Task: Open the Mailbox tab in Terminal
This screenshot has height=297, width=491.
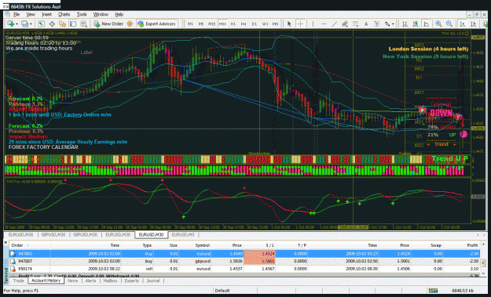Action: (x=110, y=281)
